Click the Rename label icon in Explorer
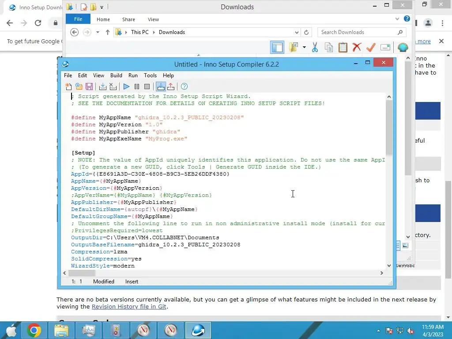The width and height of the screenshot is (452, 339). 385,47
